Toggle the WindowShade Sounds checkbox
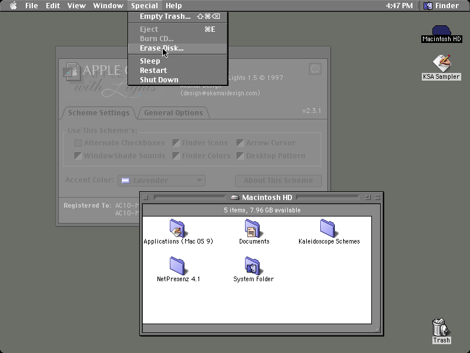The height and width of the screenshot is (353, 470). (78, 156)
